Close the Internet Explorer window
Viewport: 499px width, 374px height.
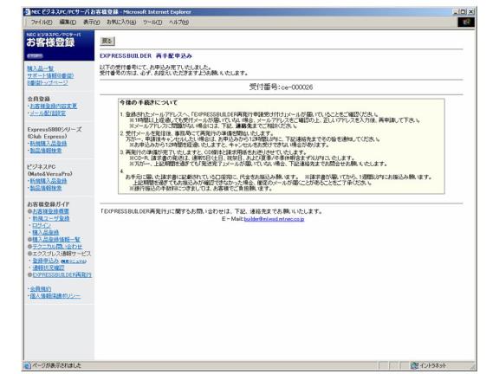point(471,12)
